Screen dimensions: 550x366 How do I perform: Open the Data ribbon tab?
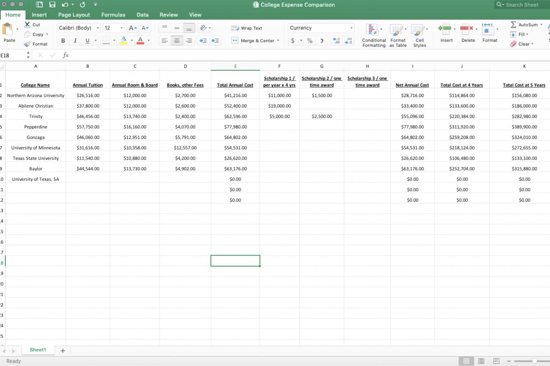pos(143,15)
